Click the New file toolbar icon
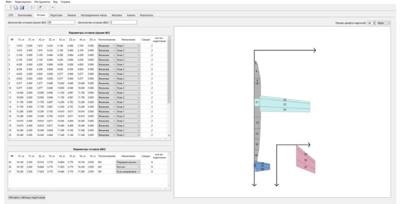400x204 pixels. [x=10, y=8]
